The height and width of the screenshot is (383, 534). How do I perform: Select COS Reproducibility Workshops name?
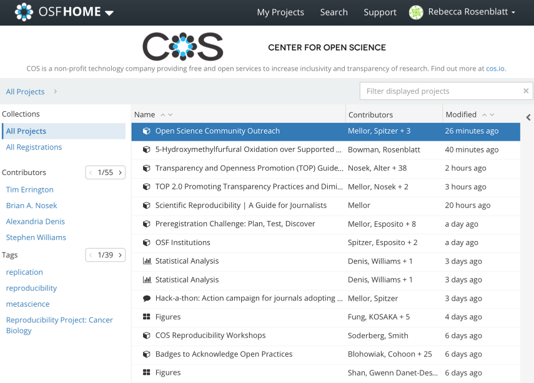coord(210,336)
